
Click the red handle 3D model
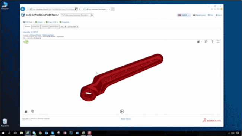(122, 77)
